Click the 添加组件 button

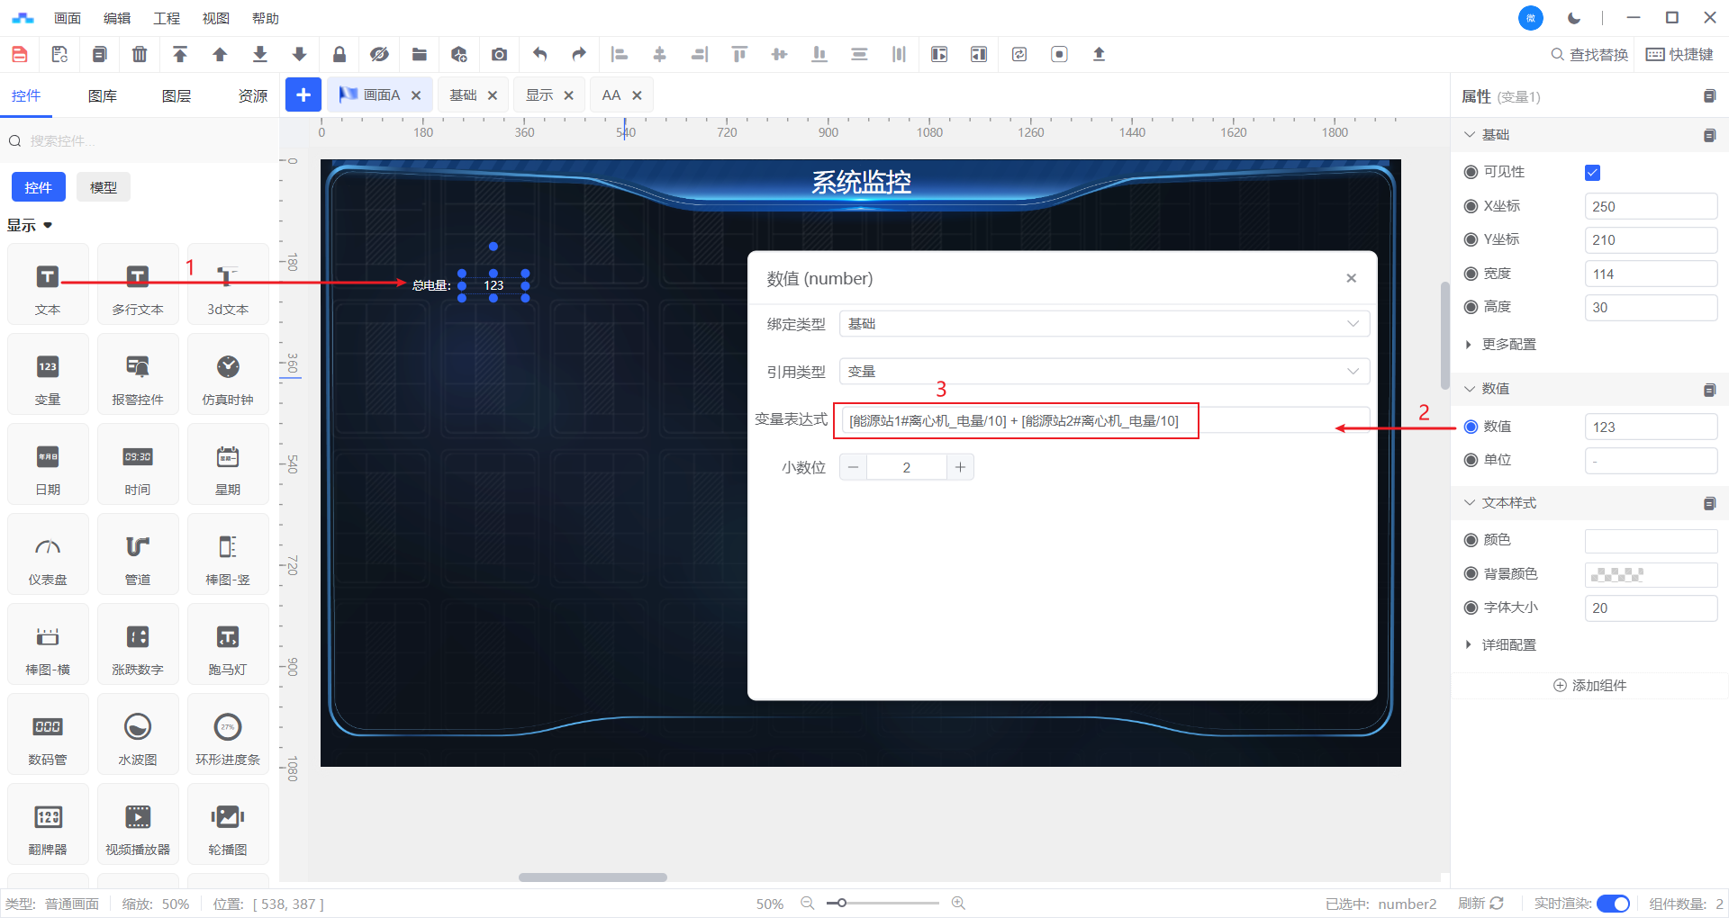[x=1590, y=686]
